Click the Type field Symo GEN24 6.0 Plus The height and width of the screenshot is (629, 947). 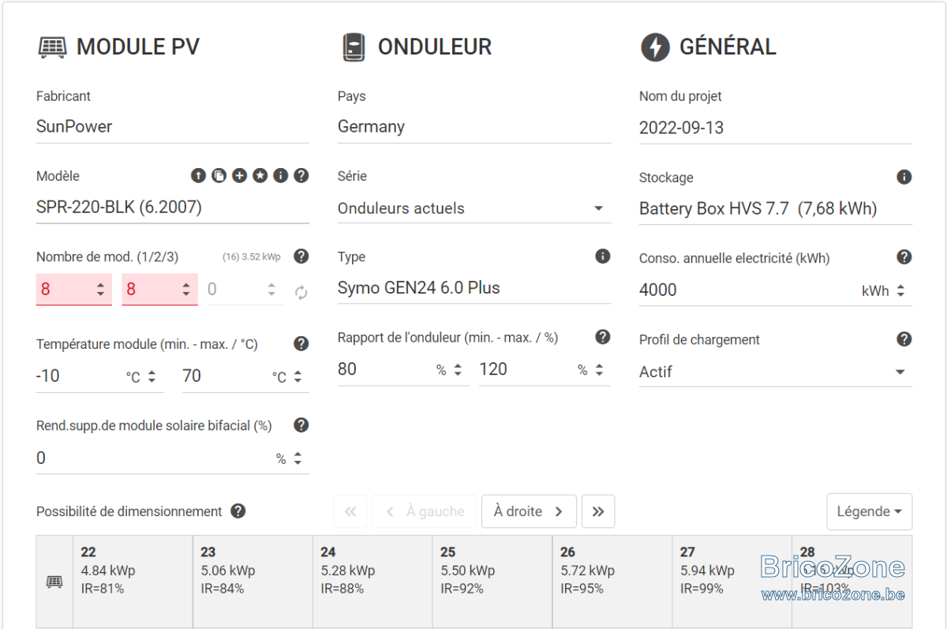(x=474, y=288)
